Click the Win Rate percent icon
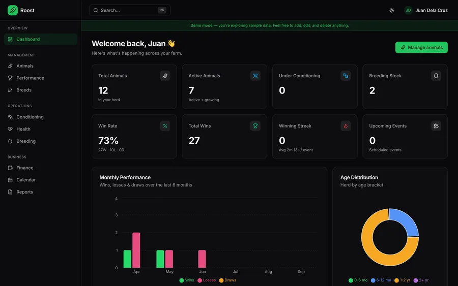The width and height of the screenshot is (458, 286). (x=165, y=126)
